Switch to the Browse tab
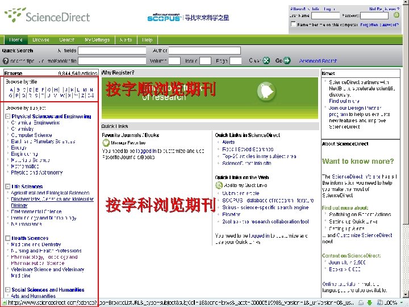The height and width of the screenshot is (307, 409). [41, 40]
